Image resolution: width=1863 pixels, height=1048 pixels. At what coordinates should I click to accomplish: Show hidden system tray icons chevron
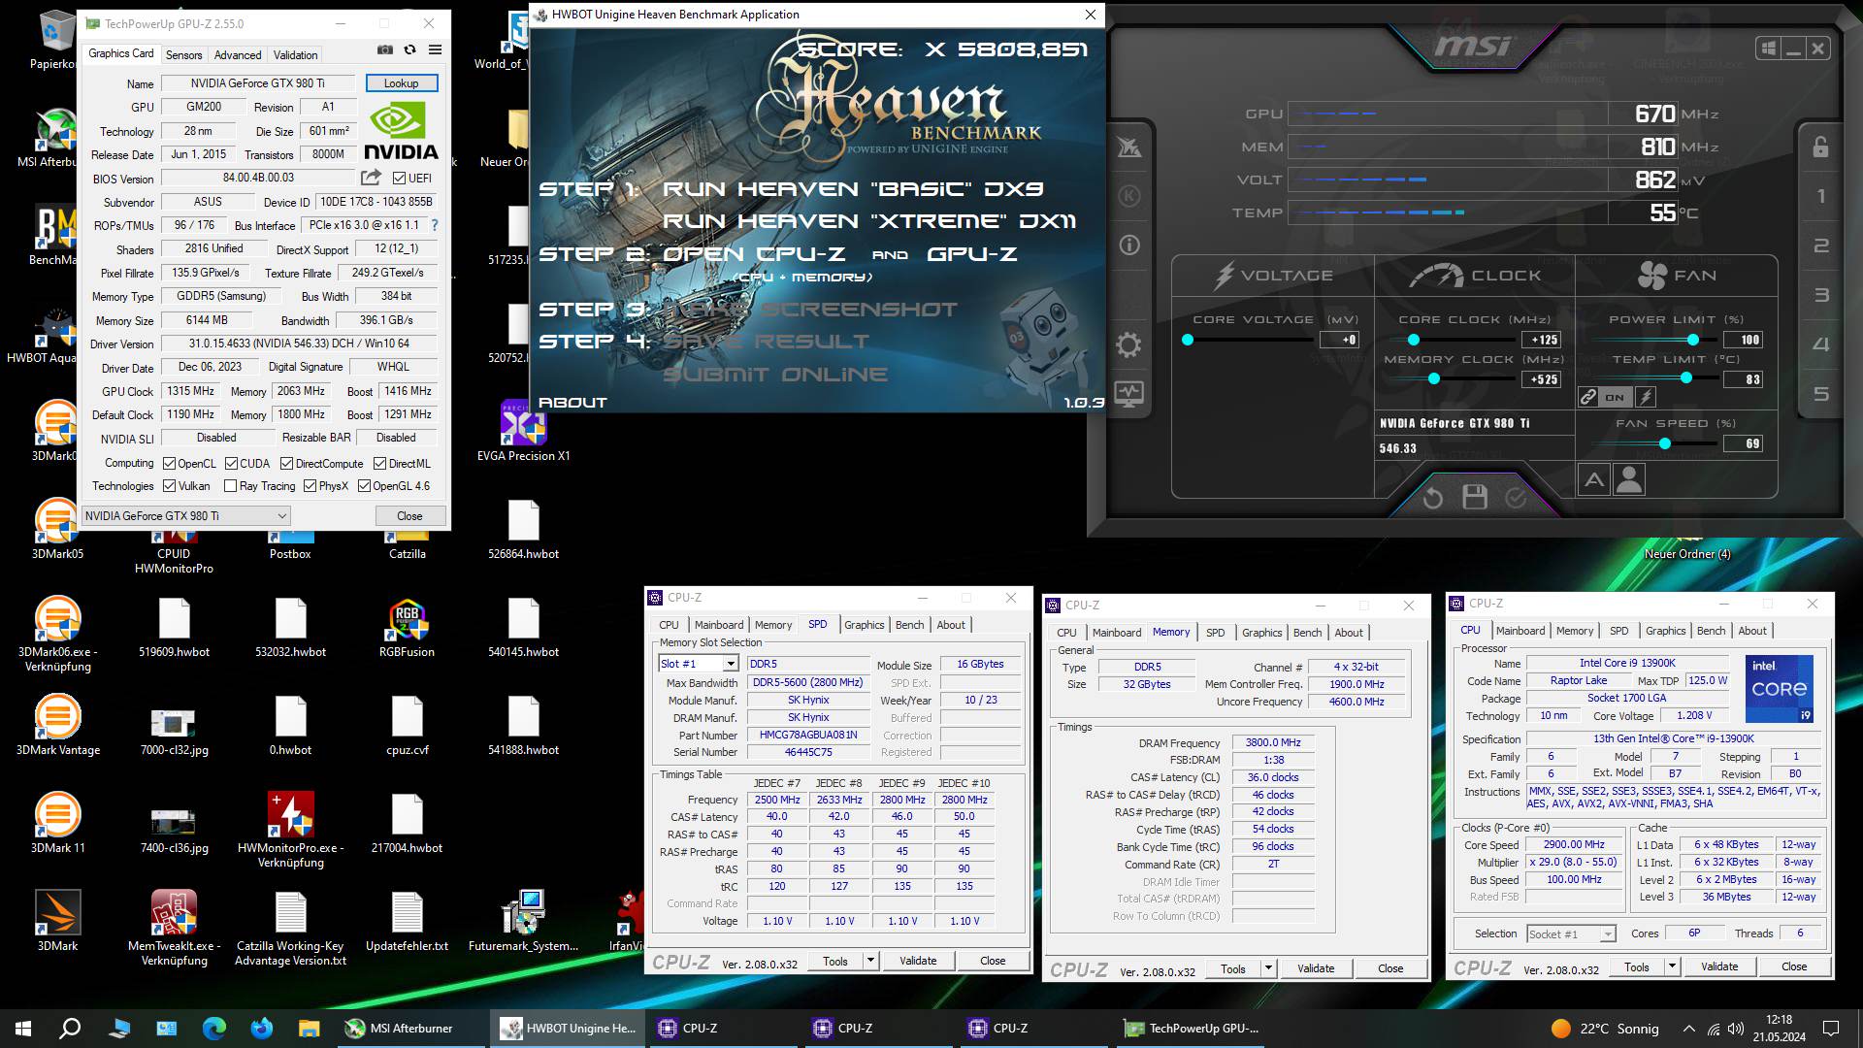tap(1688, 1029)
